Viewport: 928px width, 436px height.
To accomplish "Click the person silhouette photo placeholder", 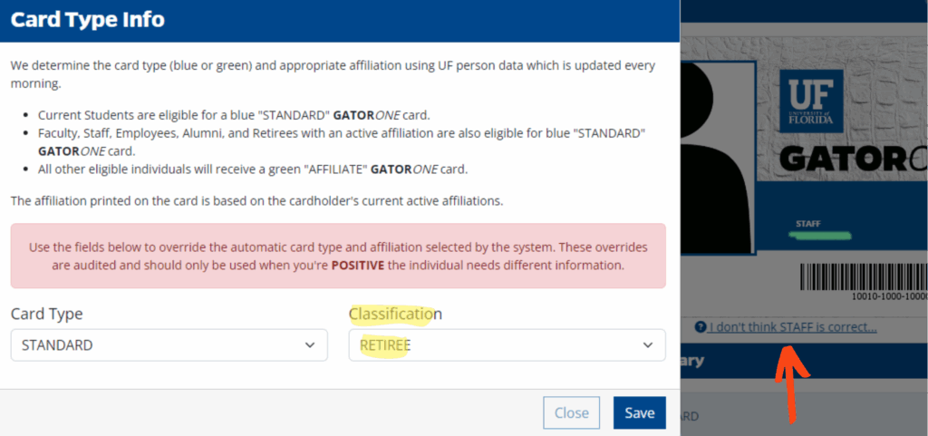I will [718, 157].
